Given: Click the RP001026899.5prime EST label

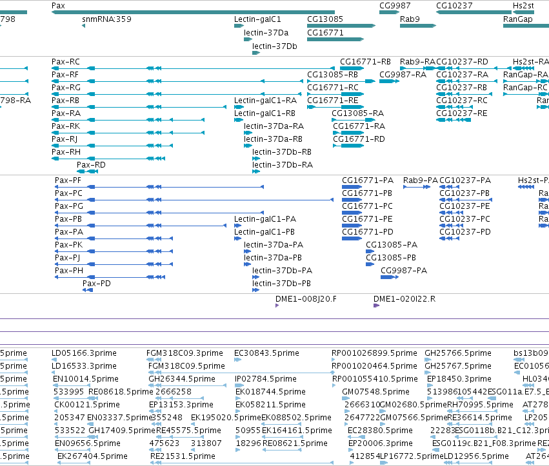Looking at the screenshot, I should click(x=374, y=353).
